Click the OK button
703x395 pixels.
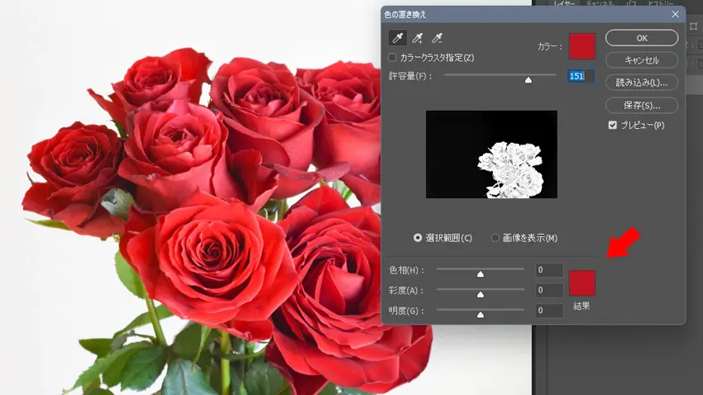641,38
